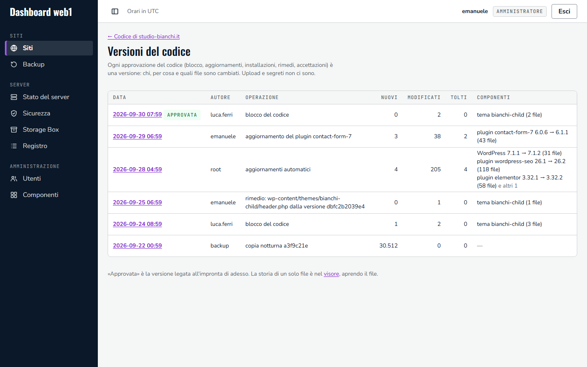Open the Componenti page
587x367 pixels.
pos(49,195)
